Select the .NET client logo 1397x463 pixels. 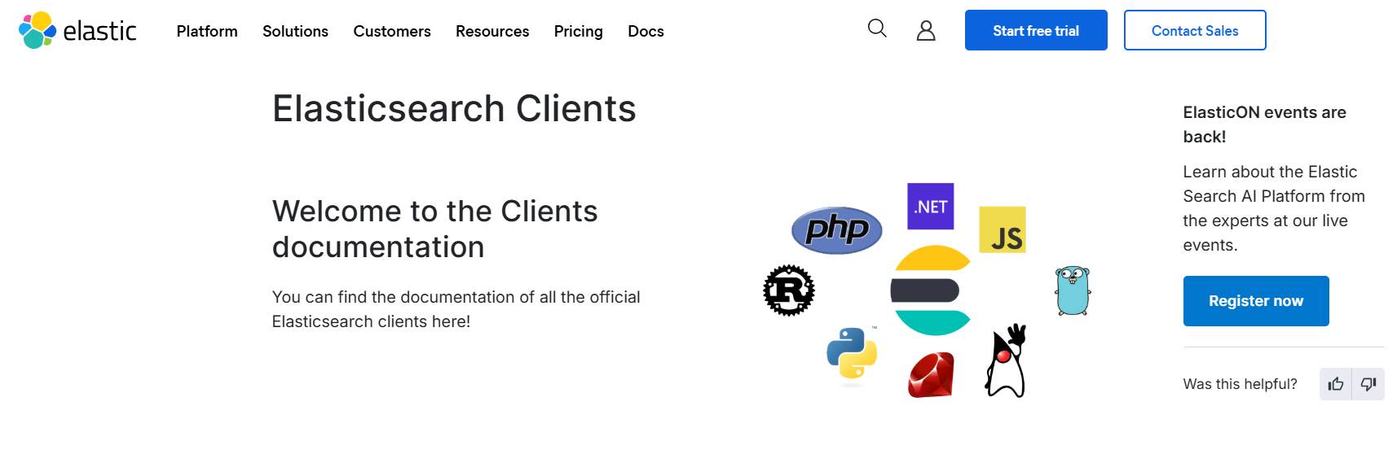(x=931, y=207)
